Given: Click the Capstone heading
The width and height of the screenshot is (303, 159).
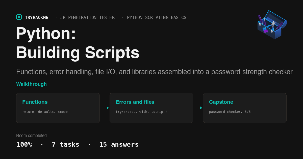Looking at the screenshot, I should tap(221, 102).
